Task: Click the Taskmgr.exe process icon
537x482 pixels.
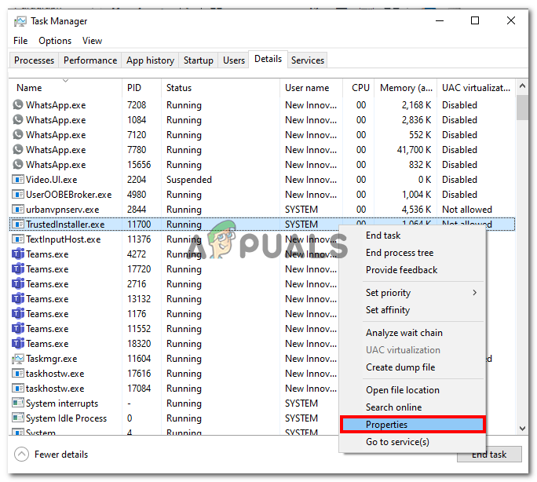Action: 18,359
